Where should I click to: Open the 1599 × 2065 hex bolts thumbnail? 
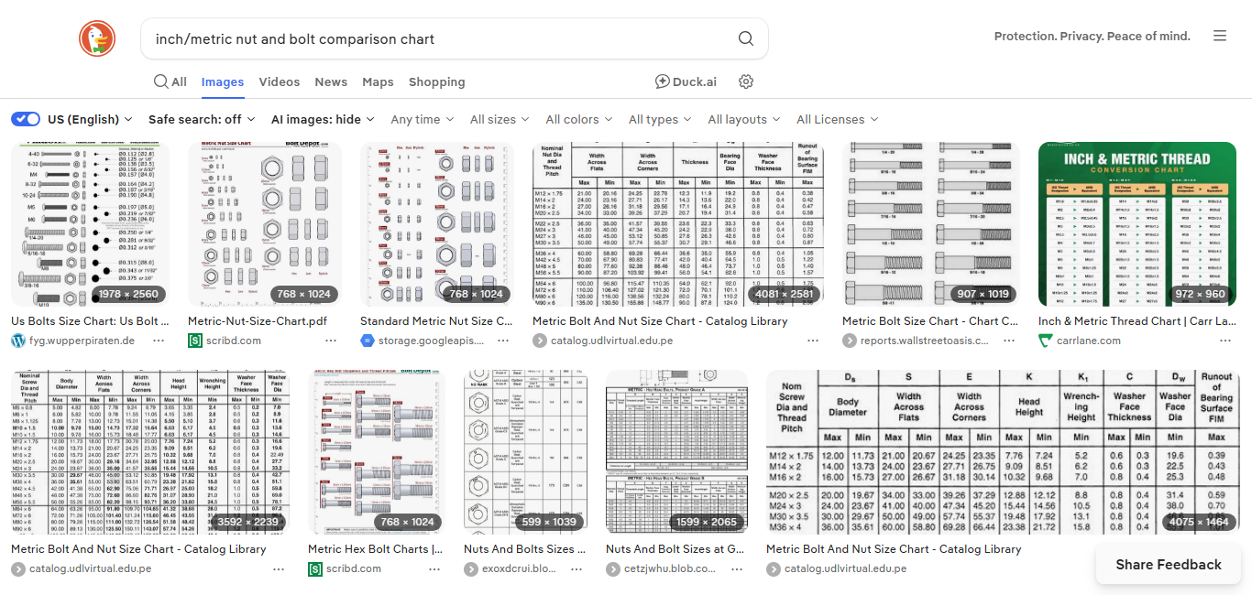(676, 452)
